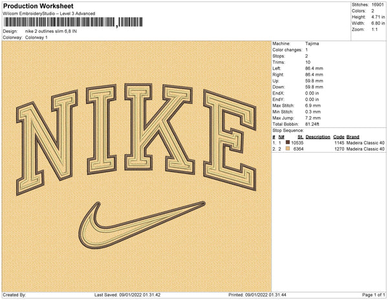
Task: Click the Stop Sequence label
Action: (x=288, y=131)
